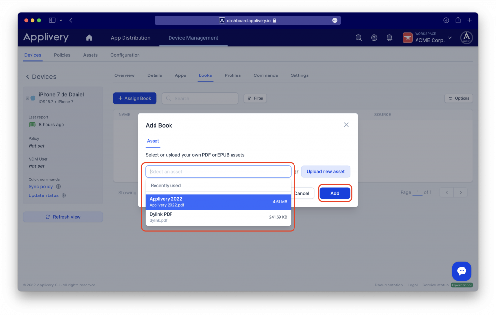The height and width of the screenshot is (315, 496).
Task: Select the Device Management section
Action: tap(193, 38)
